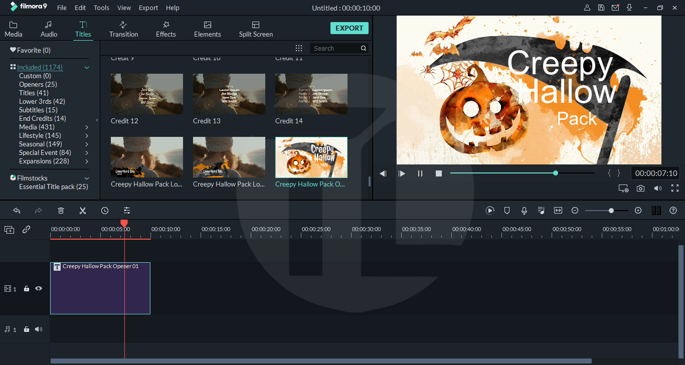Collapse the Filmstocks section chevron
The height and width of the screenshot is (365, 685).
(x=87, y=178)
